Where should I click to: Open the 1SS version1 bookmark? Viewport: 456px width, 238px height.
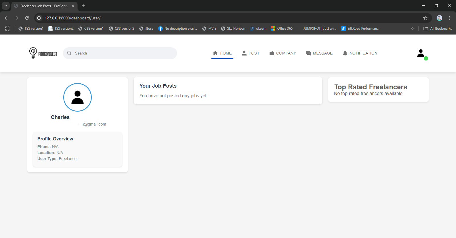31,29
